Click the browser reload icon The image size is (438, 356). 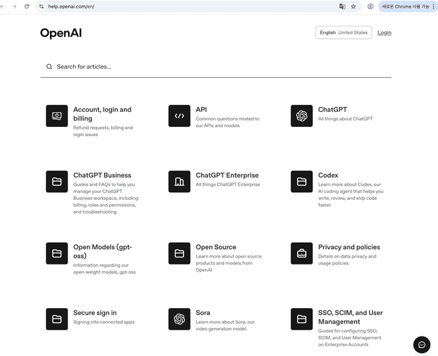26,6
